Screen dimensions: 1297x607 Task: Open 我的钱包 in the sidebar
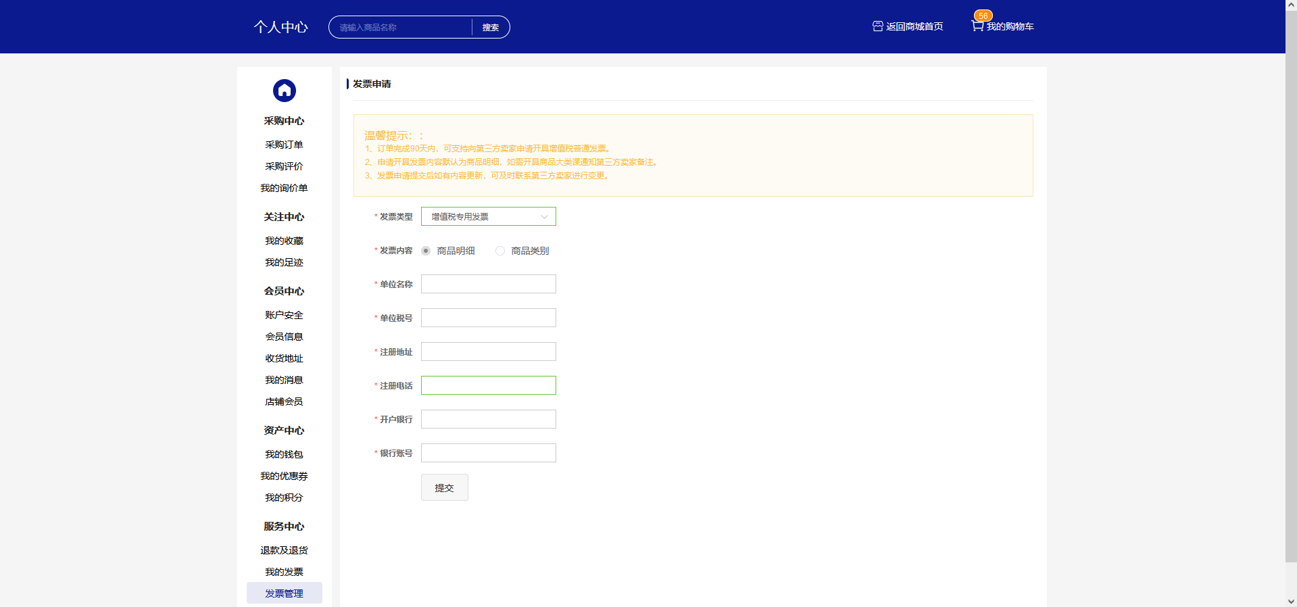[x=284, y=454]
